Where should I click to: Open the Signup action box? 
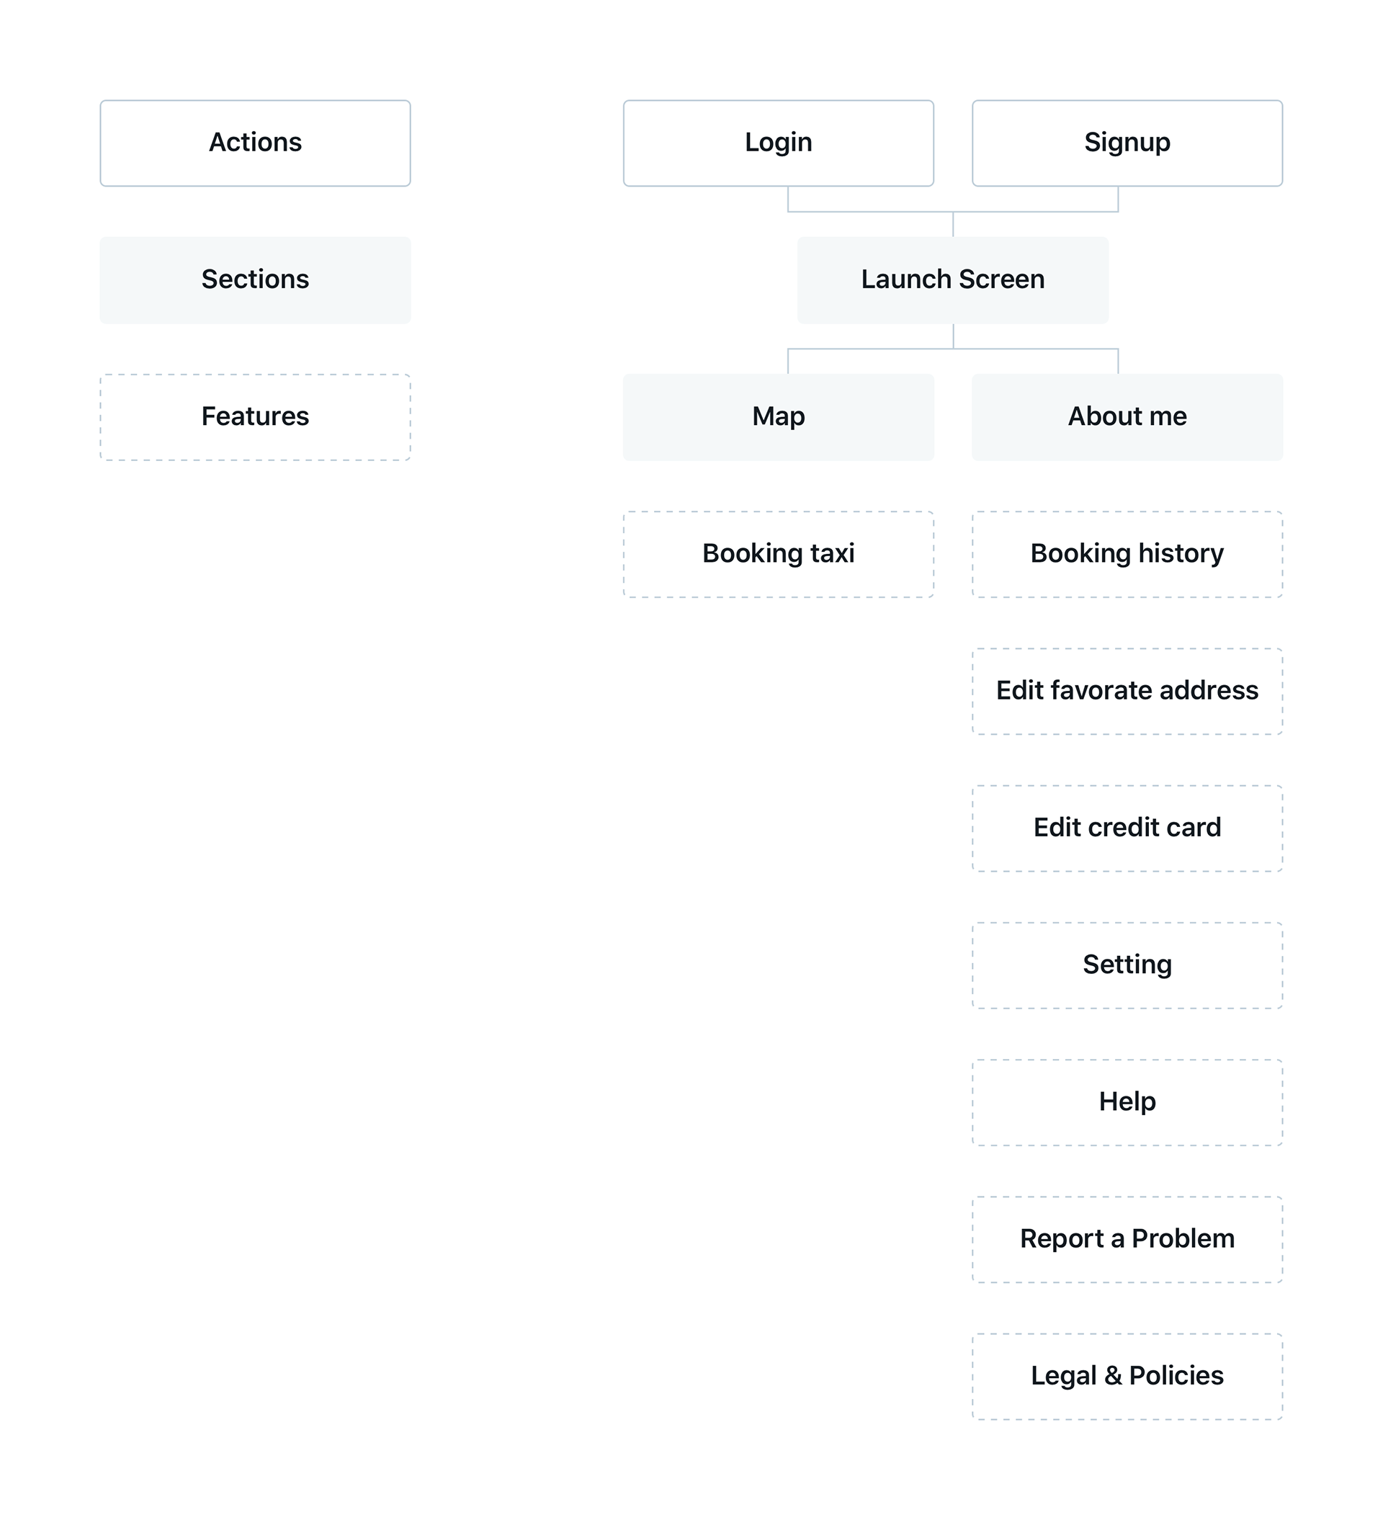tap(1127, 143)
